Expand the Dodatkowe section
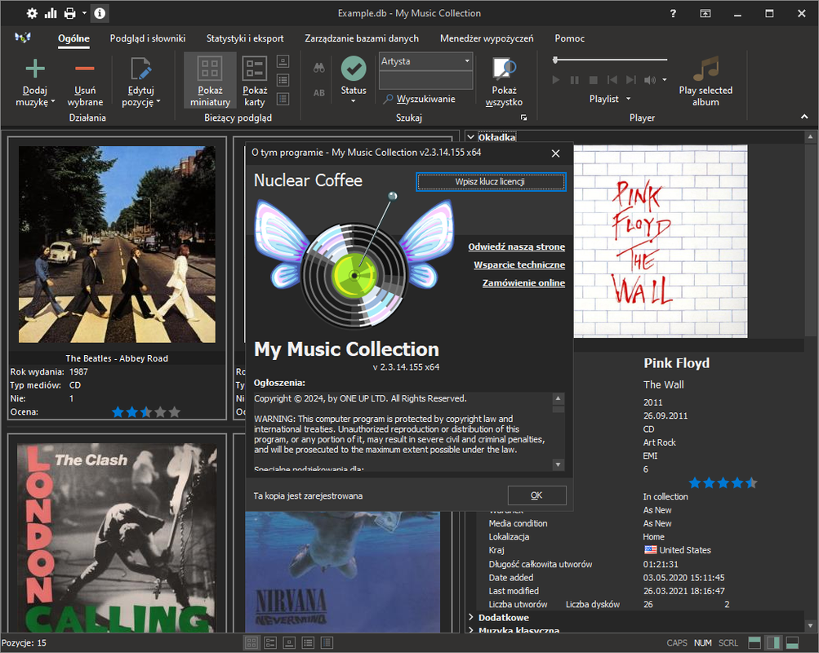 (x=470, y=618)
